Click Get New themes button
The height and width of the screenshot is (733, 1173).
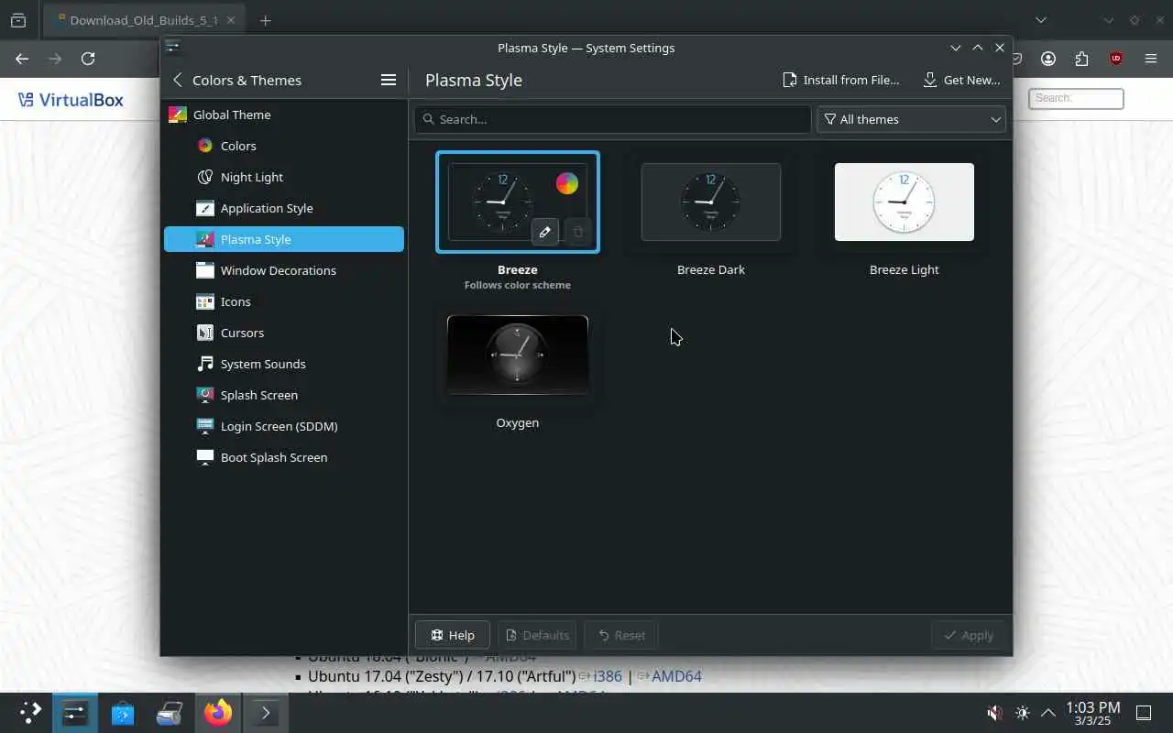coord(960,80)
